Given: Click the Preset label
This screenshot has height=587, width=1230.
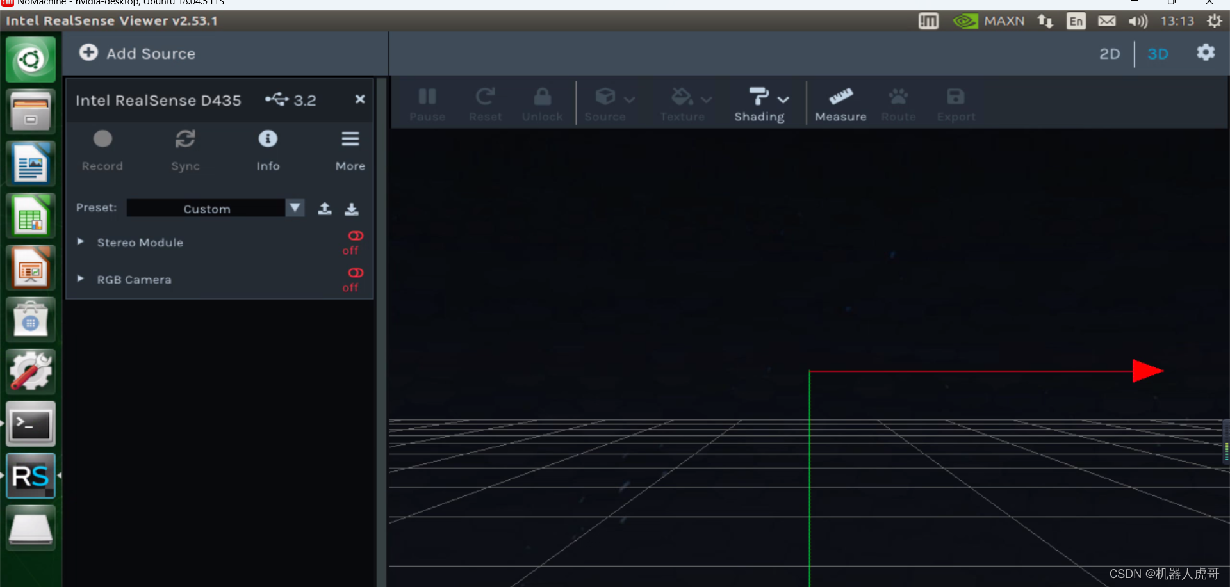Looking at the screenshot, I should point(96,207).
